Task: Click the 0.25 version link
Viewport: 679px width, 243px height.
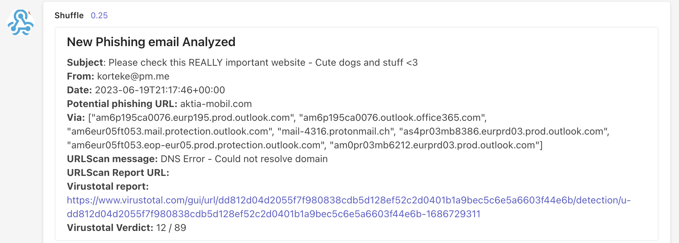Action: tap(99, 15)
